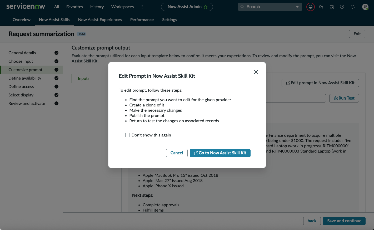This screenshot has width=374, height=230.
Task: Select the Select display step
Action: pyautogui.click(x=32, y=95)
